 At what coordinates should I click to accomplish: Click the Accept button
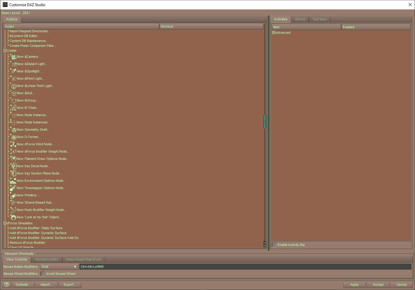378,285
